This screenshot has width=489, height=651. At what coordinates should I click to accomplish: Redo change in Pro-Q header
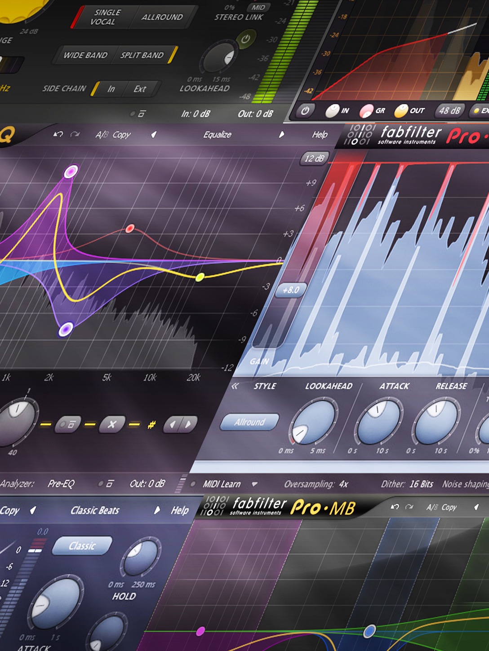[x=75, y=134]
